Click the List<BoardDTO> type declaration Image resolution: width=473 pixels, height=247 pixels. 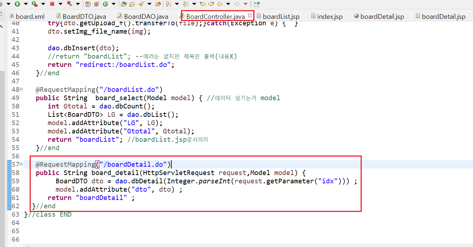76,115
